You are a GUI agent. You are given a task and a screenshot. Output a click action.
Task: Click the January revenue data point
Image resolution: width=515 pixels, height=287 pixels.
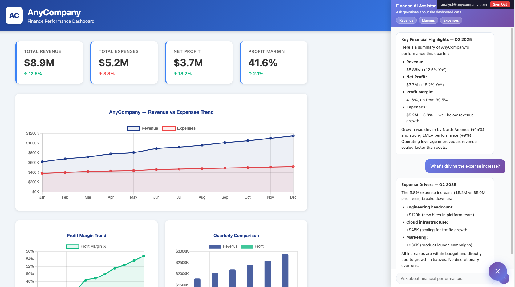pyautogui.click(x=43, y=162)
